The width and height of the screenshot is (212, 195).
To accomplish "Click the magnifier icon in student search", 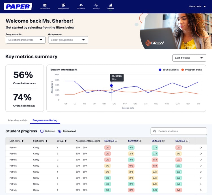I will point(155,131).
